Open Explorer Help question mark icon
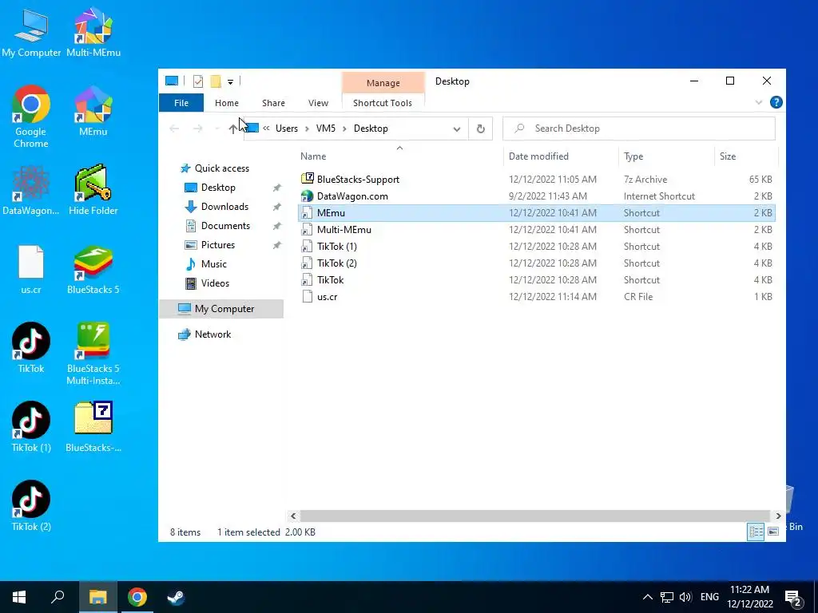Screen dimensions: 818x613 tap(776, 103)
